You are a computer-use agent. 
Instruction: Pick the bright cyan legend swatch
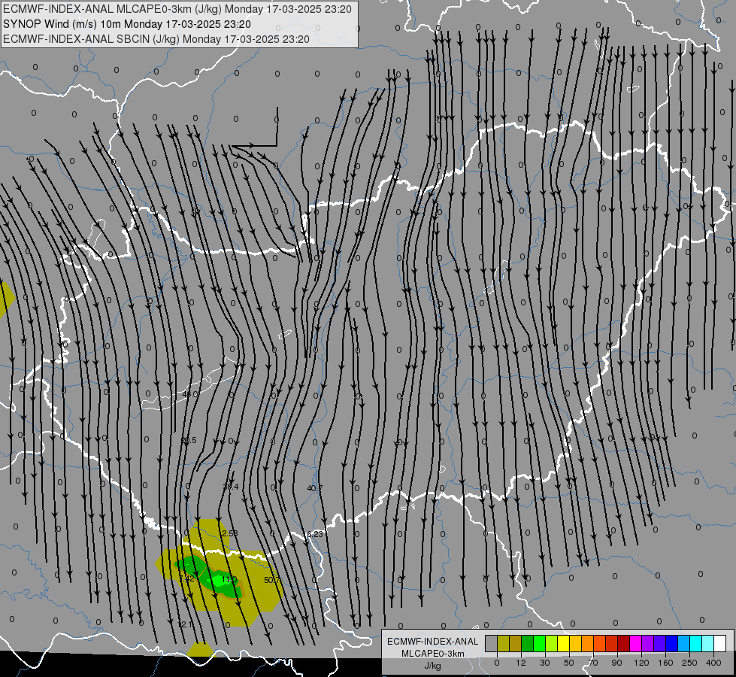click(695, 643)
